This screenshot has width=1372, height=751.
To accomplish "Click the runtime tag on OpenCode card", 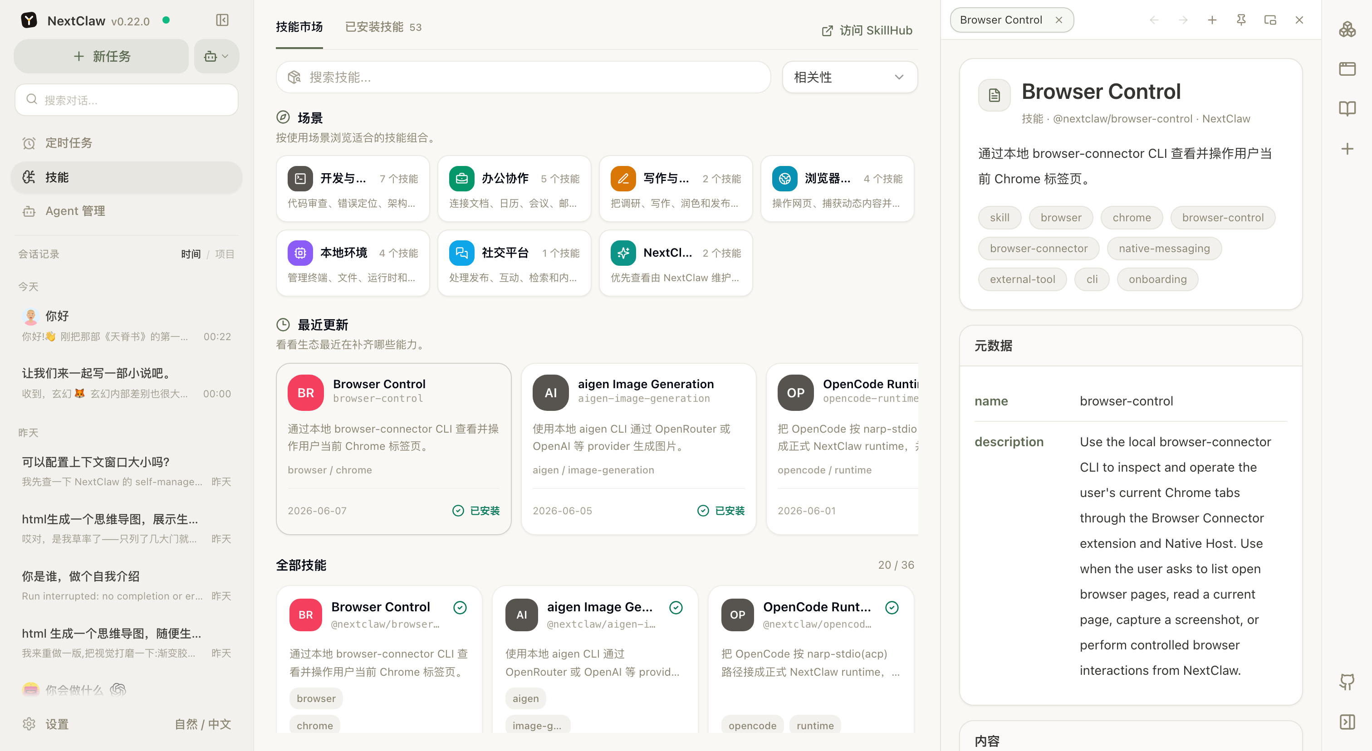I will click(x=815, y=725).
